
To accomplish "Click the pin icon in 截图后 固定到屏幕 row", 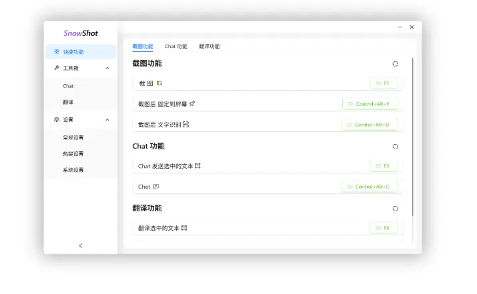I will pyautogui.click(x=192, y=104).
